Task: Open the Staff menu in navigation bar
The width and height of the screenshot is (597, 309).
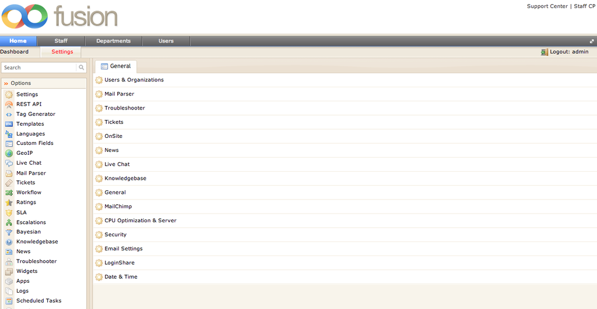Action: coord(61,41)
